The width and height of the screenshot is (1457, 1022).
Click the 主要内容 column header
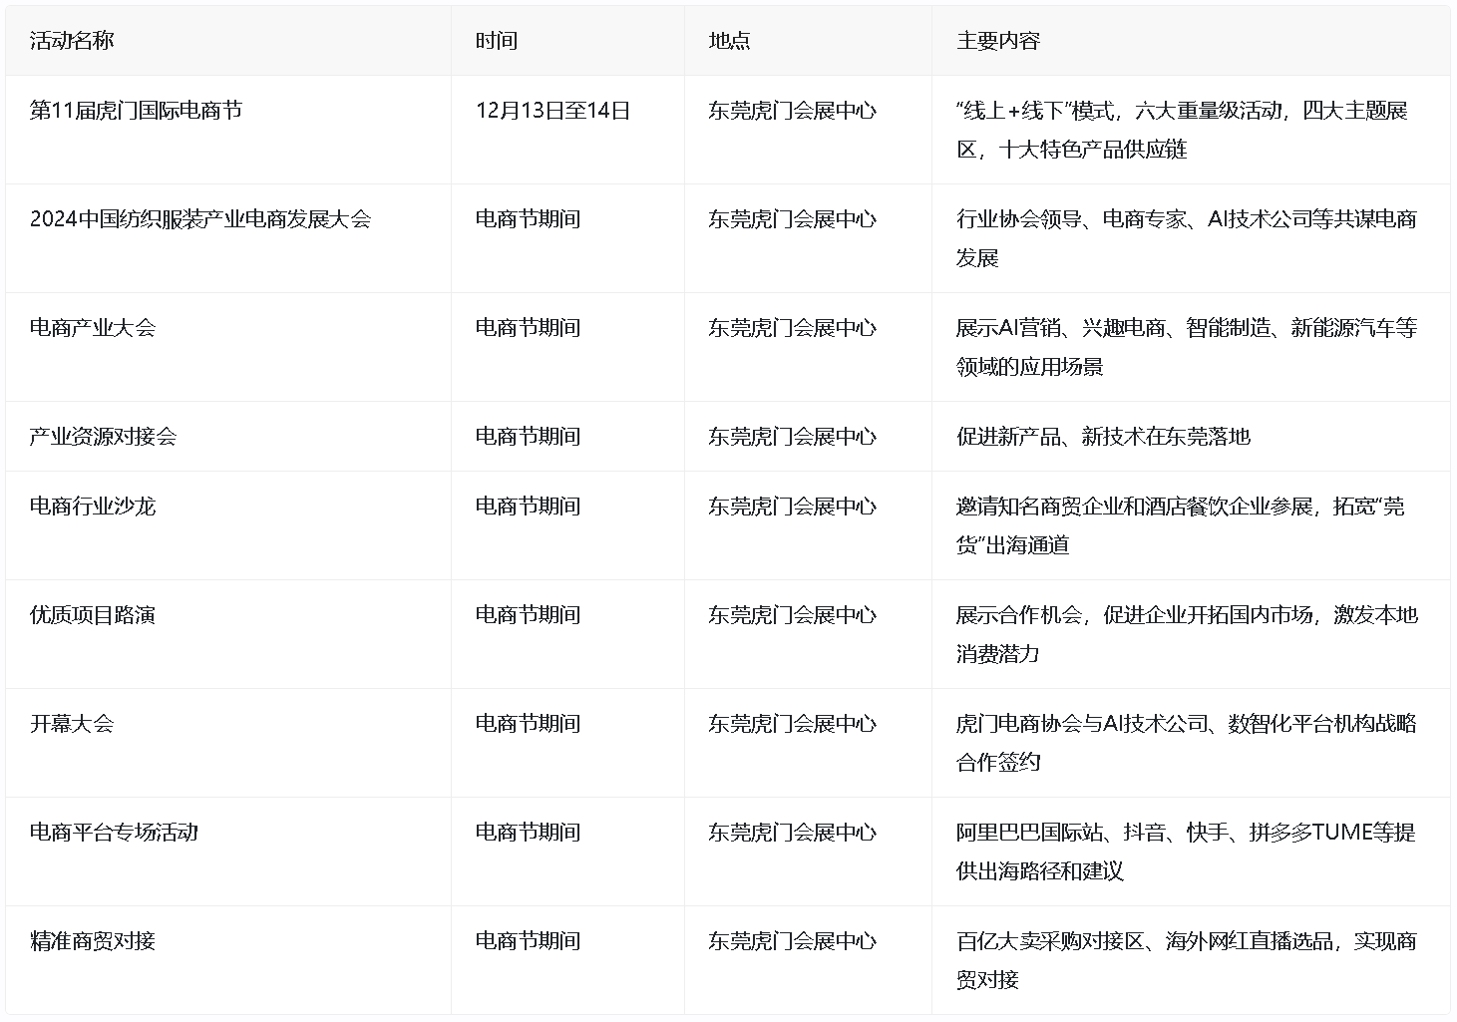click(997, 41)
